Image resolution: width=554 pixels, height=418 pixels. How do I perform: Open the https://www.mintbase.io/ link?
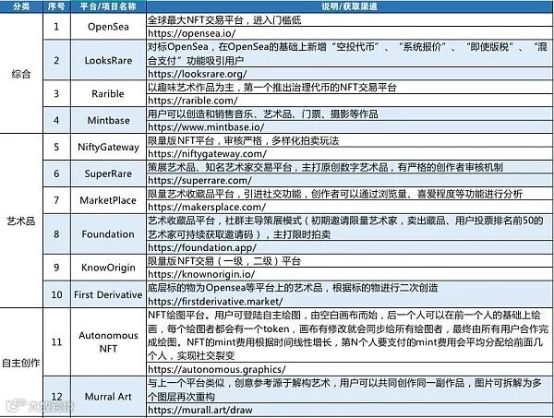pyautogui.click(x=206, y=127)
